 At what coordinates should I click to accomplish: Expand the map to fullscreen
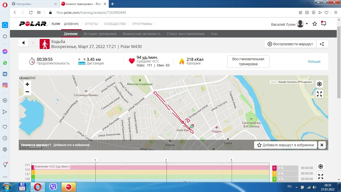click(x=319, y=94)
